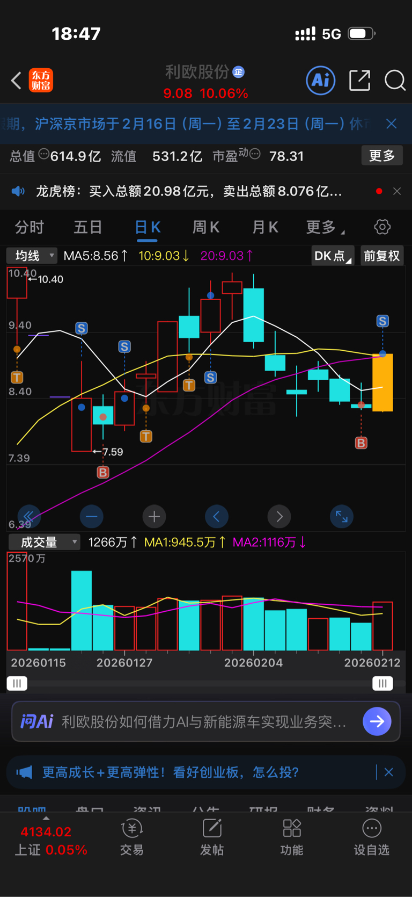This screenshot has width=412, height=897.
Task: Tap the 问Ai suggested question input
Action: click(x=204, y=721)
